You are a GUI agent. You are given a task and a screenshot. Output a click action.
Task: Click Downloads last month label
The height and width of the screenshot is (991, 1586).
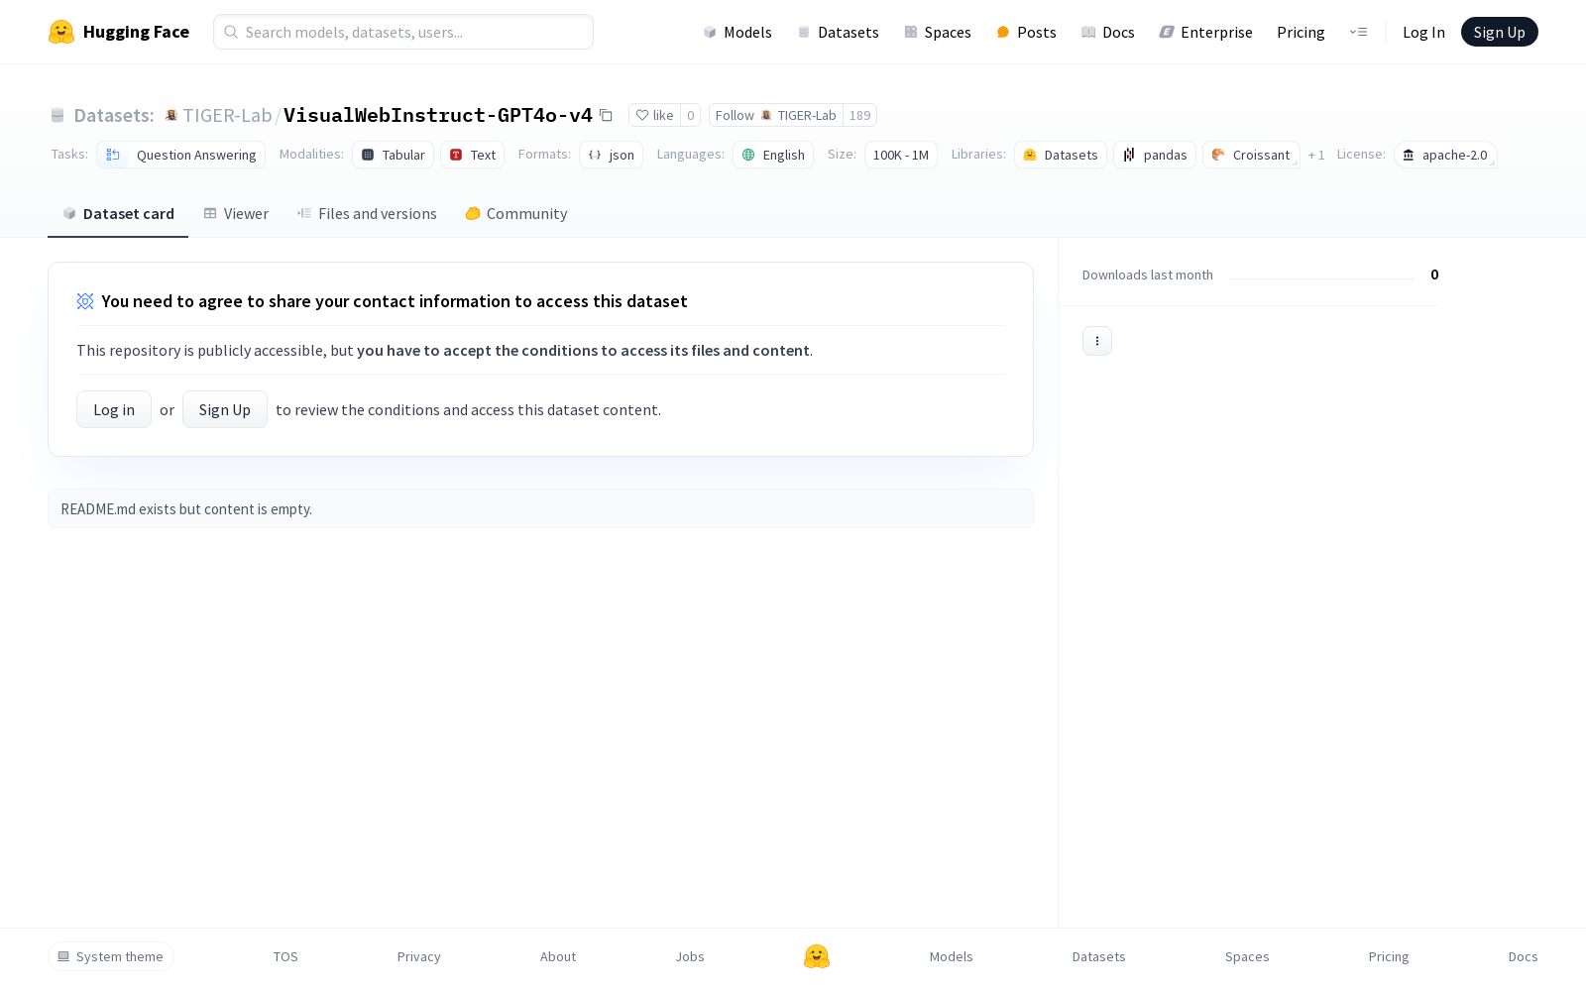[x=1148, y=275]
